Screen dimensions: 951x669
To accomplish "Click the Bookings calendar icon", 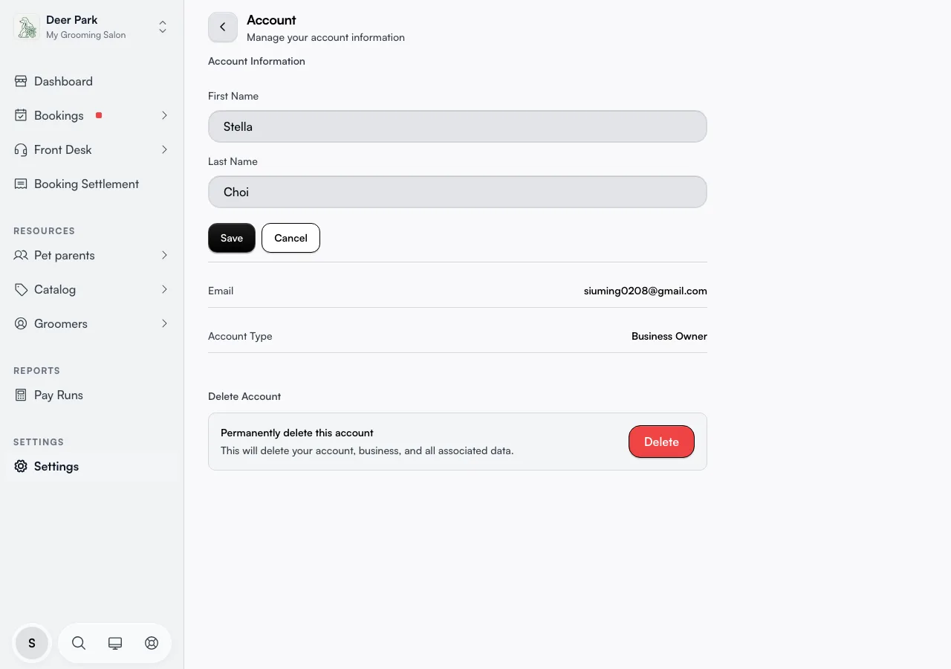I will coord(21,115).
